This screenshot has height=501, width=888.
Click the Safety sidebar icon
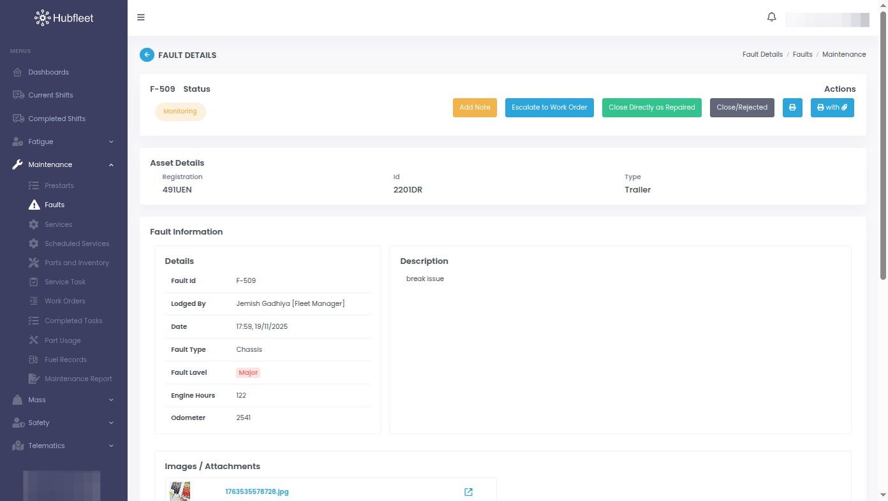click(x=18, y=423)
